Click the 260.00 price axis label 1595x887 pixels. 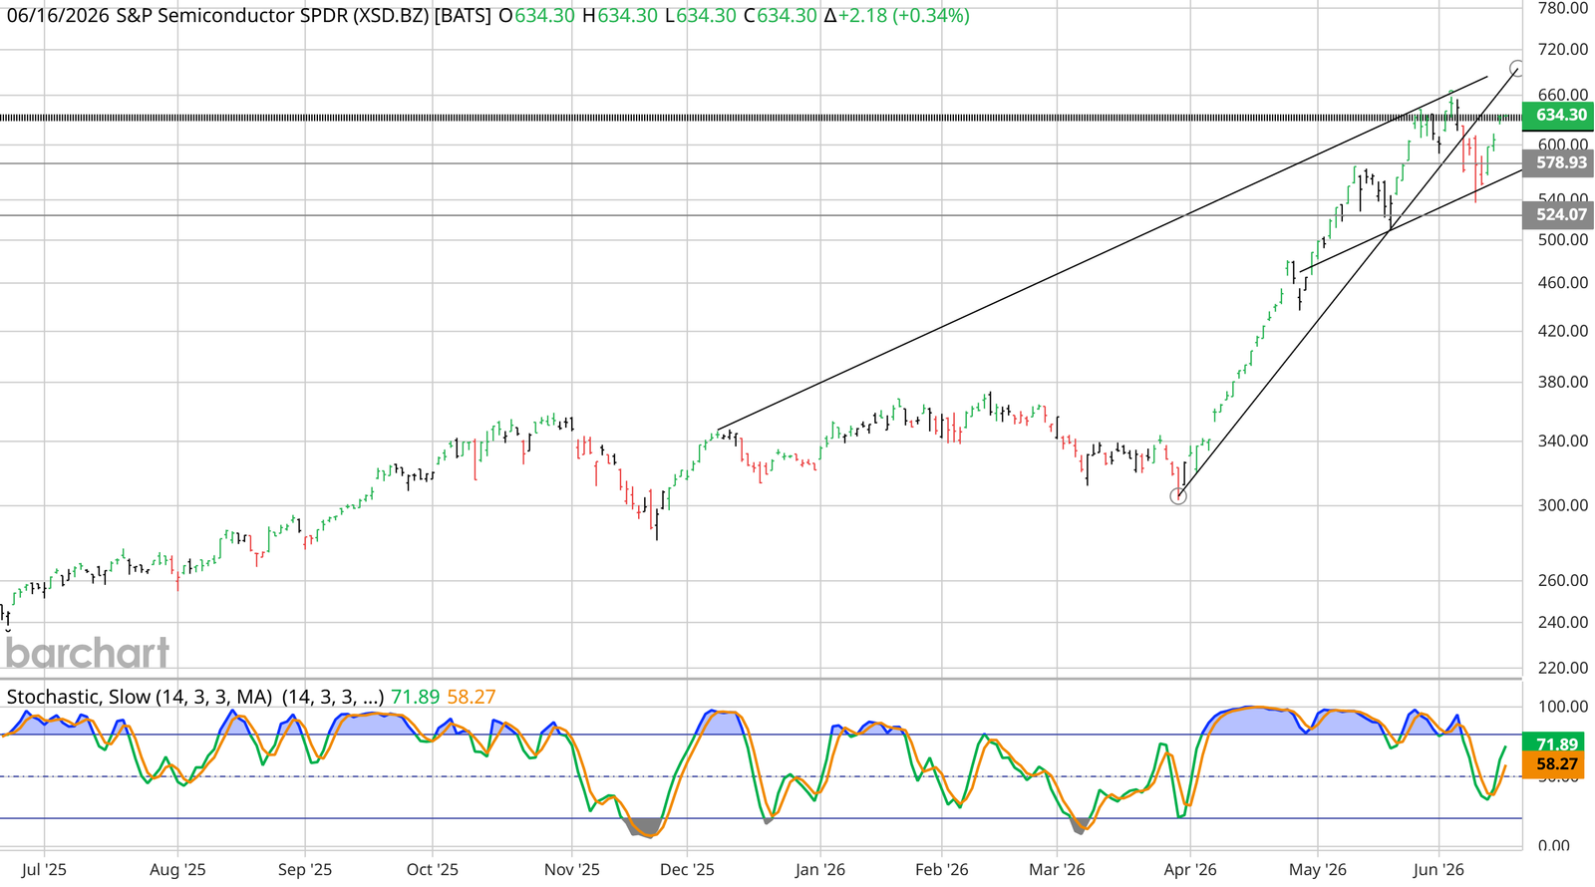tap(1563, 580)
